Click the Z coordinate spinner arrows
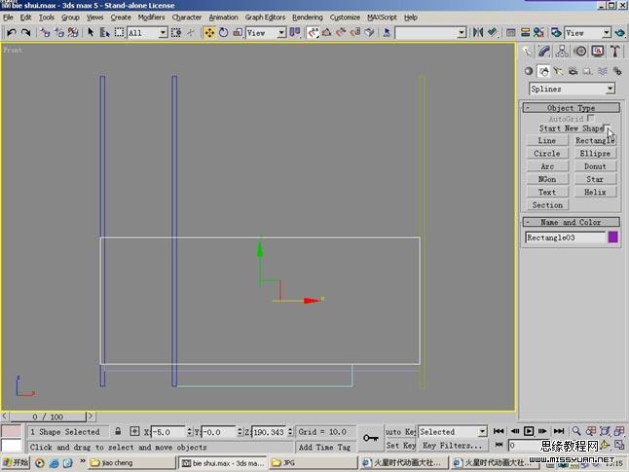 click(290, 432)
